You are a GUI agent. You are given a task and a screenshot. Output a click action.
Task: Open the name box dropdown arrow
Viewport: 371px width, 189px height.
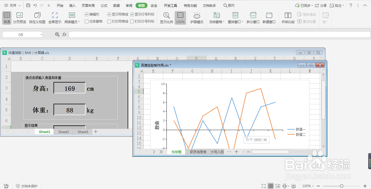click(x=41, y=34)
